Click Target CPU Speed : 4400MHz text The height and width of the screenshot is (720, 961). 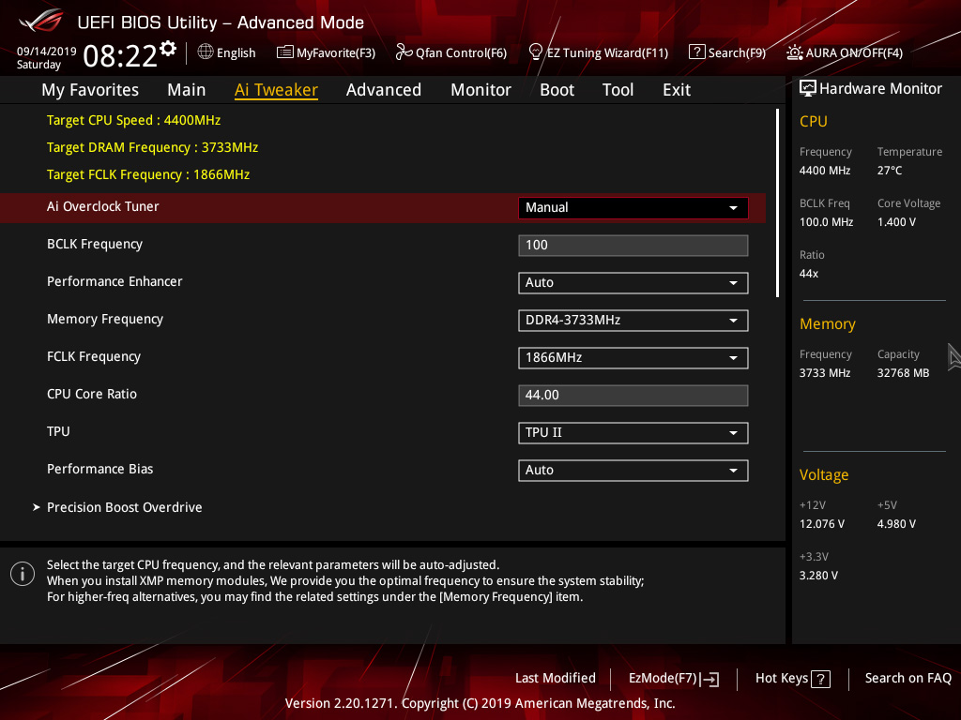click(x=133, y=120)
